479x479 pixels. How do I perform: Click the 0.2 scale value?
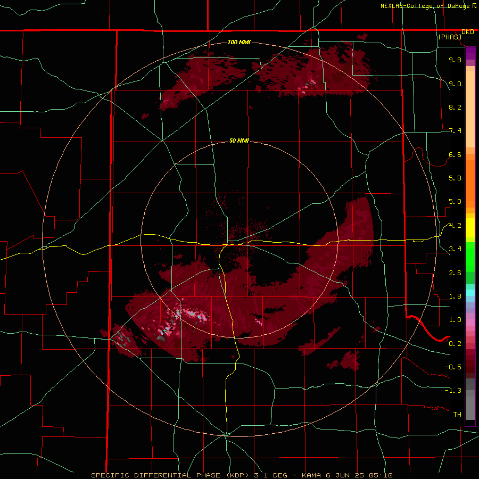[x=455, y=344]
